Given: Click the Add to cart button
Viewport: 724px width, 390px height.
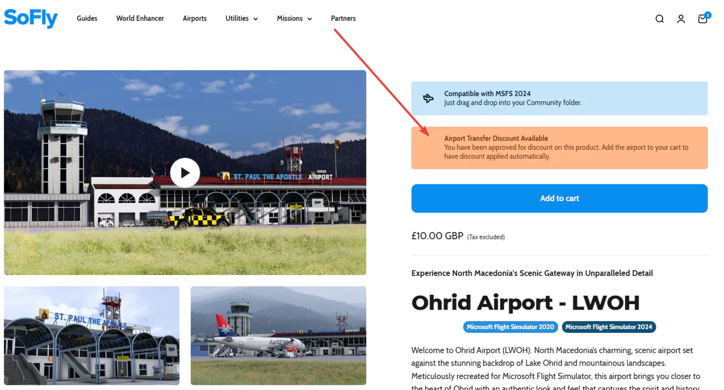Looking at the screenshot, I should point(559,198).
